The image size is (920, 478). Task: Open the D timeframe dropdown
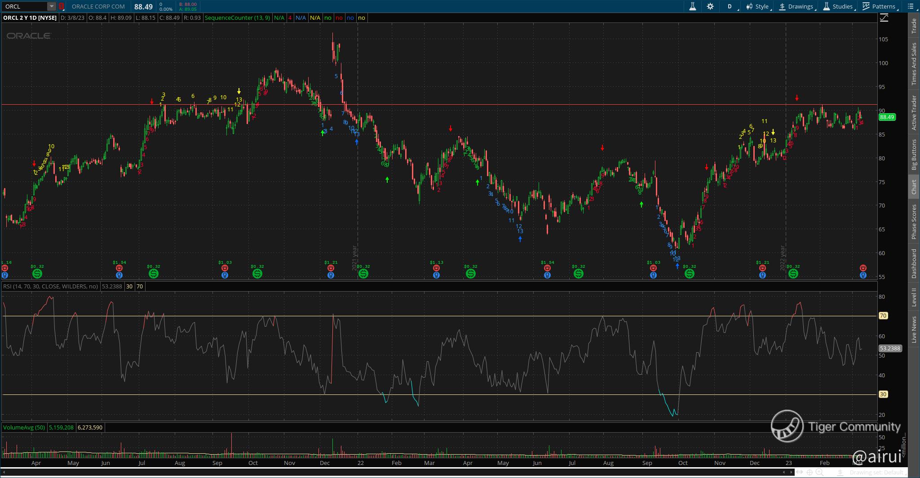(x=730, y=6)
